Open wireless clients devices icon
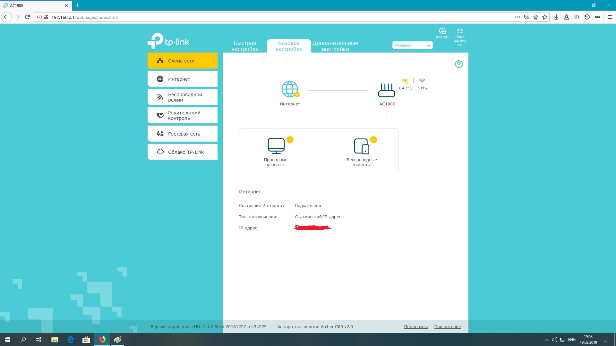The height and width of the screenshot is (346, 616). tap(362, 146)
